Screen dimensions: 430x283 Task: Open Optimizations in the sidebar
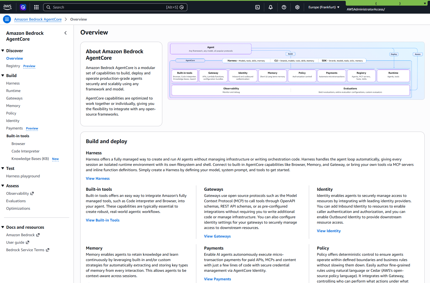pyautogui.click(x=18, y=208)
